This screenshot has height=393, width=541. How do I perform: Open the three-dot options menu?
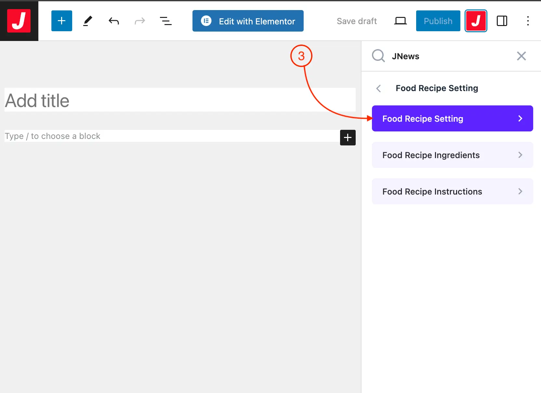click(528, 21)
